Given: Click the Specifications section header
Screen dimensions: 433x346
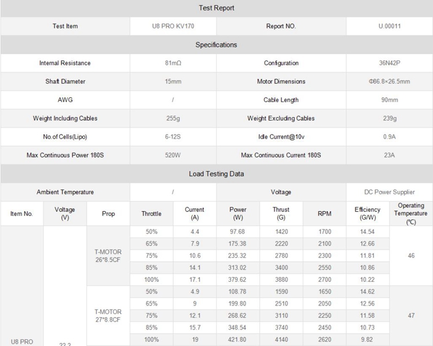Looking at the screenshot, I should coord(216,44).
